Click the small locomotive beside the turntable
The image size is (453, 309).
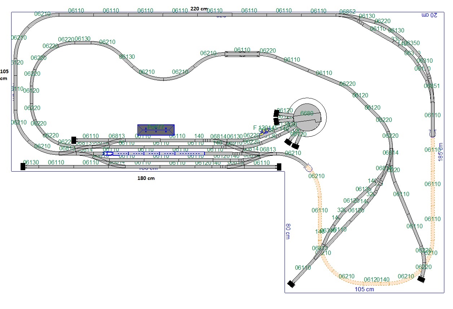click(x=265, y=132)
